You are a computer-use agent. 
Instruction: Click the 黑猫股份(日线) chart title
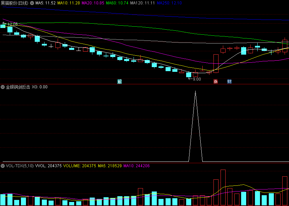[x=15, y=3]
